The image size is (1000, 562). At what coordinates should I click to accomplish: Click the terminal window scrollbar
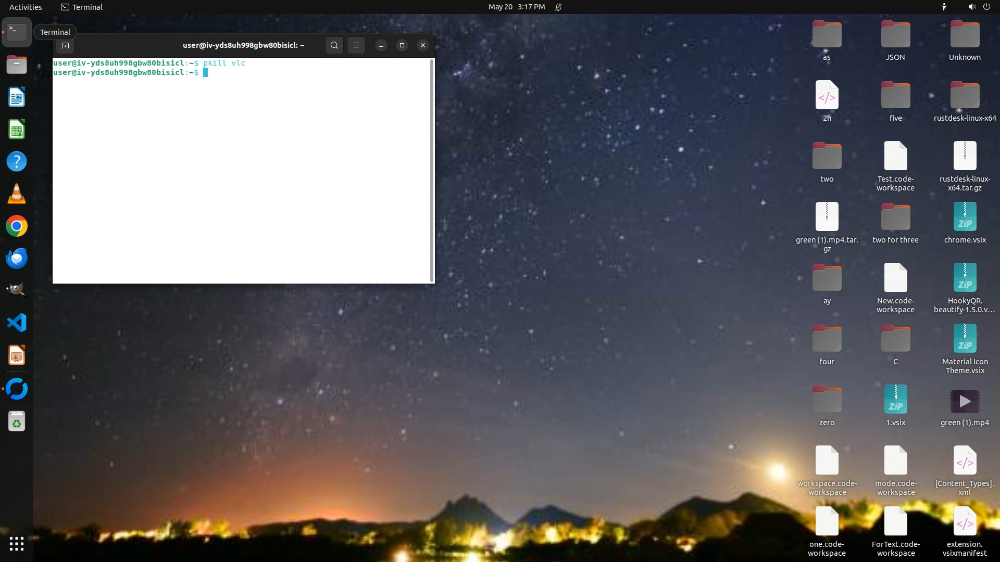(x=432, y=170)
